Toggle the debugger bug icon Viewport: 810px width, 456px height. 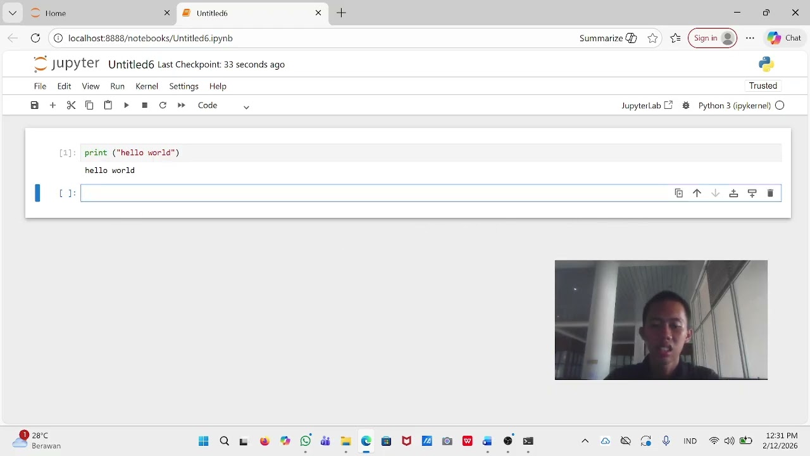[x=686, y=106]
